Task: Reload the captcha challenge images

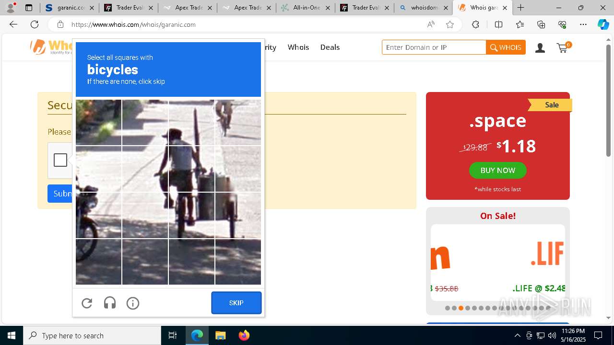Action: [87, 303]
